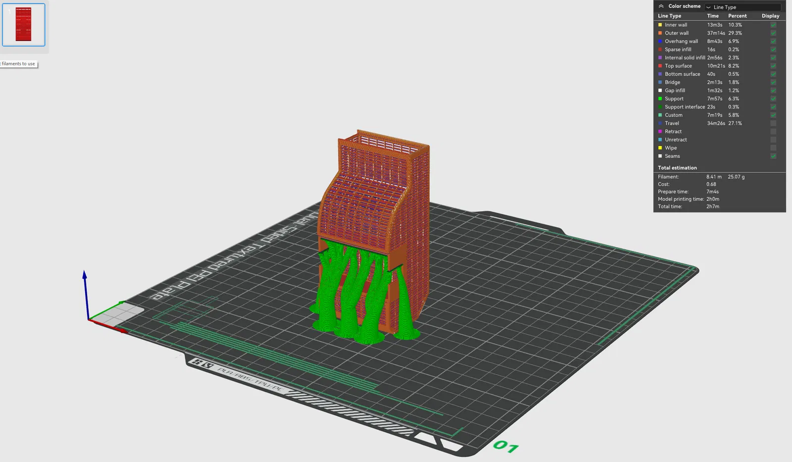Click the green Support color swatch

660,99
